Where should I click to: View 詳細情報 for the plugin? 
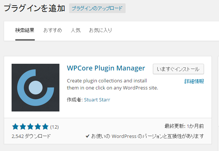pyautogui.click(x=194, y=81)
